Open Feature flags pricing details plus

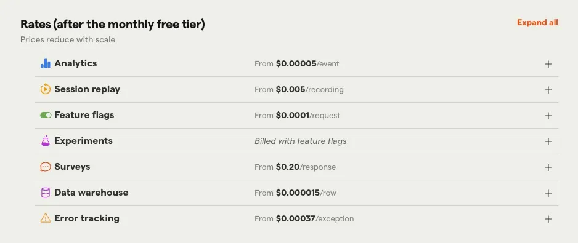(x=548, y=115)
